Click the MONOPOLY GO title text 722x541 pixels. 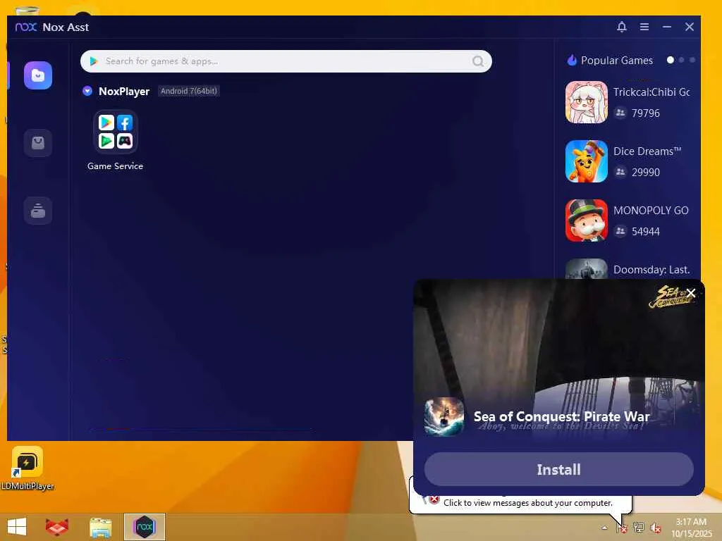[651, 211]
